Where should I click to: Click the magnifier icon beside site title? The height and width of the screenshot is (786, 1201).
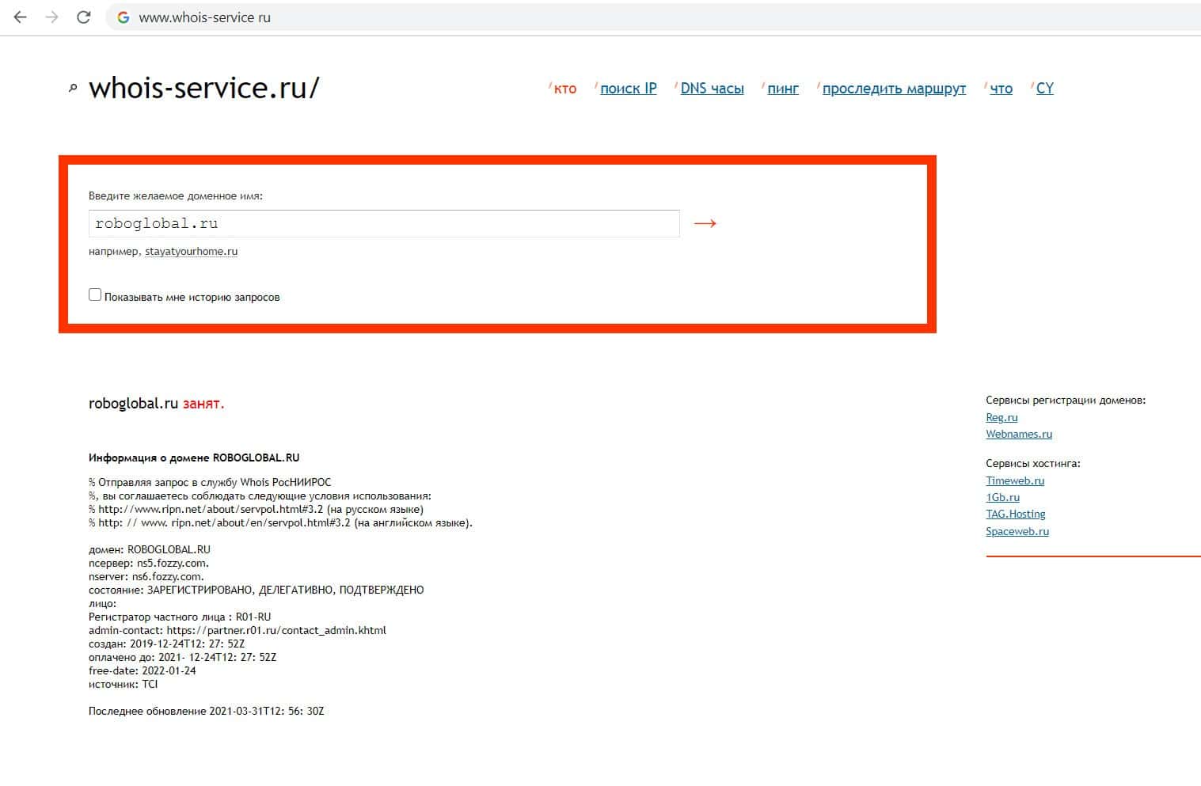73,89
